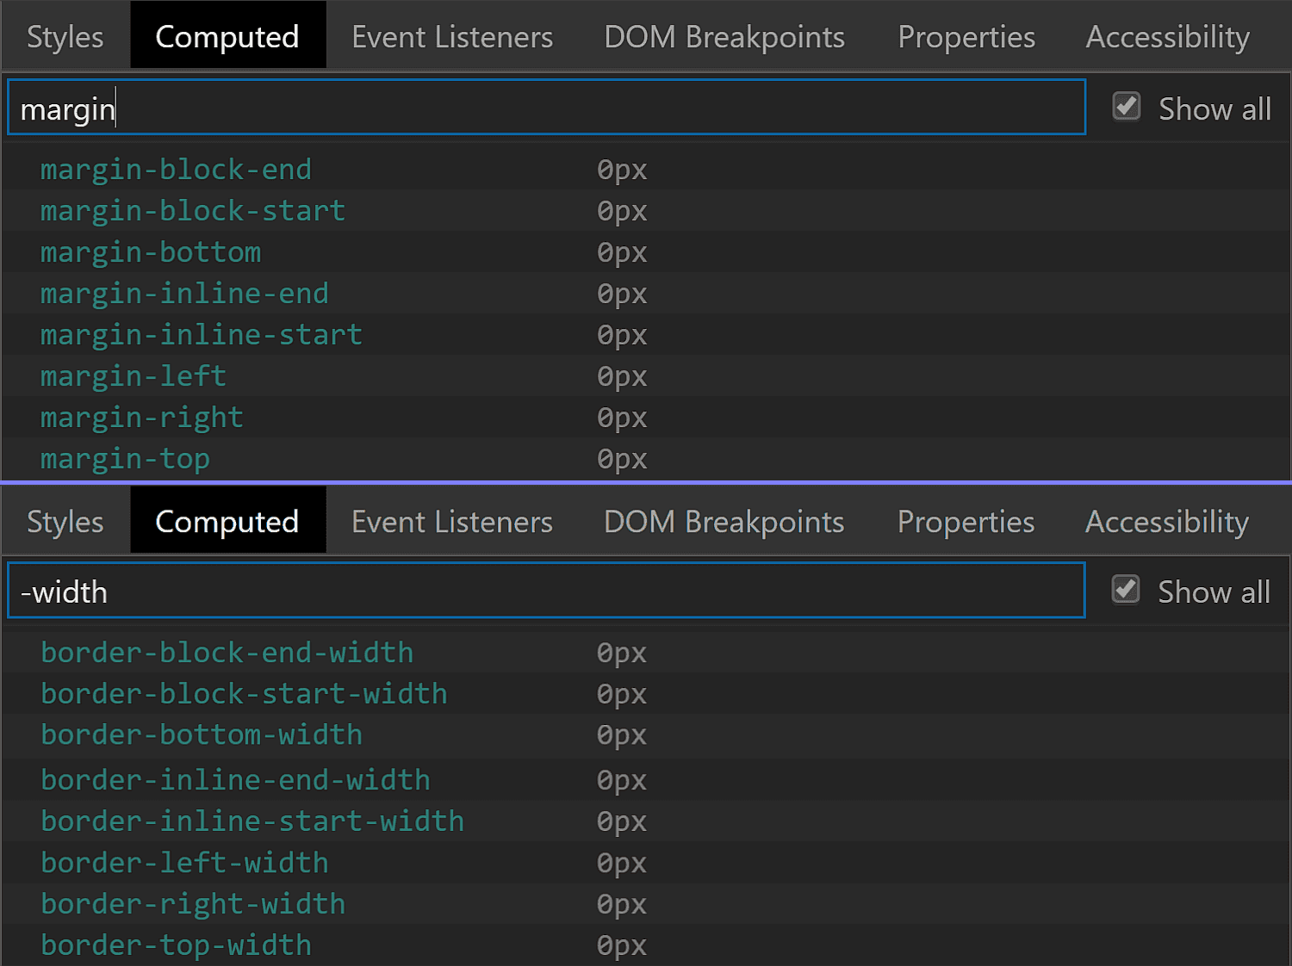Viewport: 1292px width, 966px height.
Task: Open the Styles tab in the upper panel
Action: click(65, 37)
